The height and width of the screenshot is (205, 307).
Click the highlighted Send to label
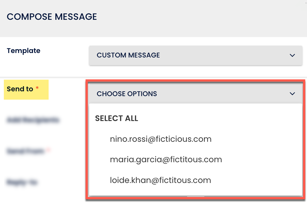20,89
